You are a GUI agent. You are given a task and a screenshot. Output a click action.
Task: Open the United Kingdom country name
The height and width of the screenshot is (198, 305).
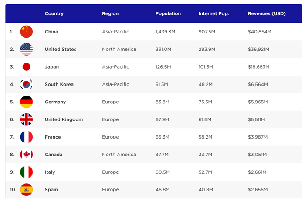(x=64, y=119)
